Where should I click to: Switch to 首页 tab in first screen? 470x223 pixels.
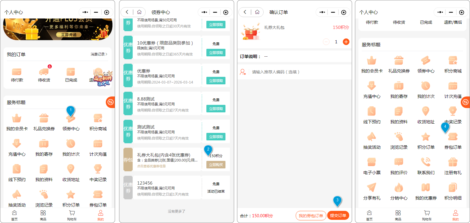click(x=14, y=215)
